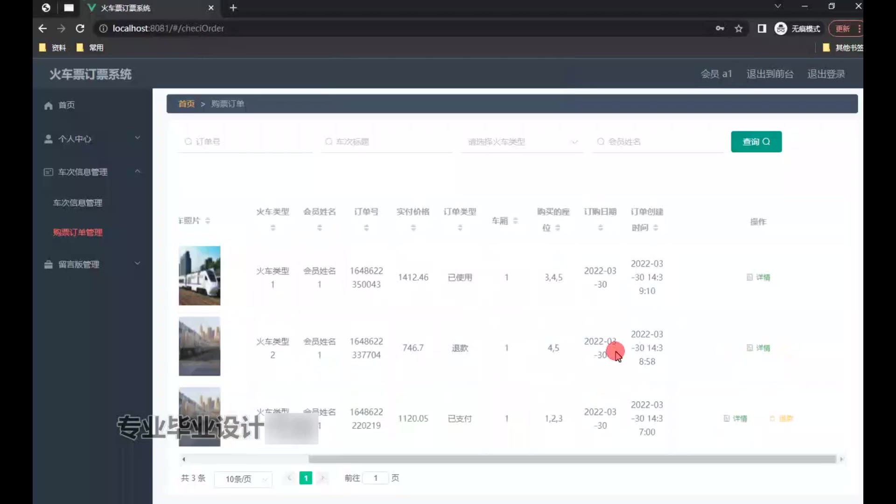Sort by 订单号 column arrows
896x504 pixels.
pyautogui.click(x=366, y=228)
